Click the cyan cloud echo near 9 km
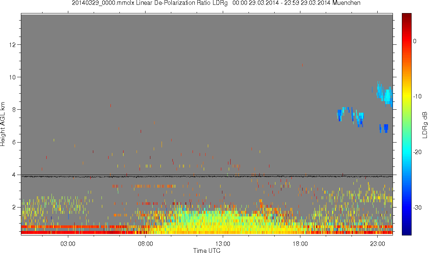This screenshot has height=253, width=428. click(385, 95)
